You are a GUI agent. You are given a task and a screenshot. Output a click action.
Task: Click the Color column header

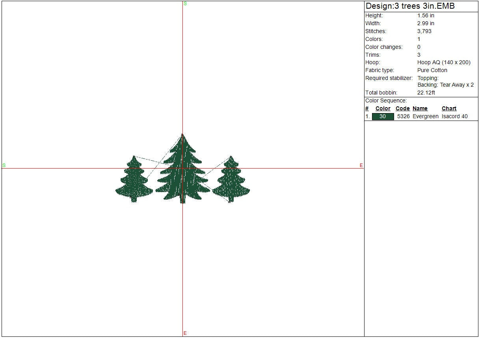[383, 109]
